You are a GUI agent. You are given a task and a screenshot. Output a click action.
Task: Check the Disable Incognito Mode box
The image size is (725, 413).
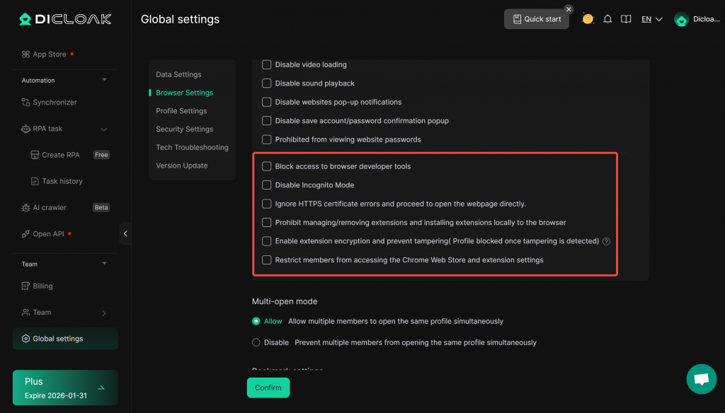[267, 185]
